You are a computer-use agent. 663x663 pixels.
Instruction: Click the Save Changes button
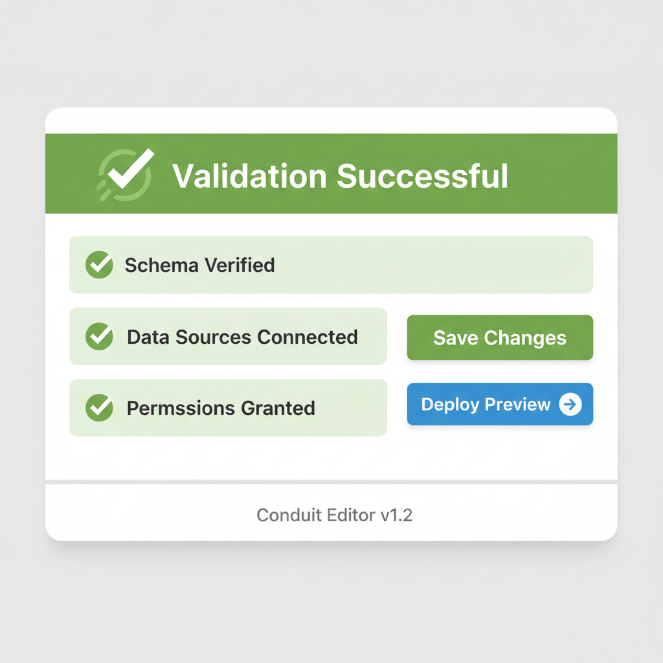pos(500,337)
